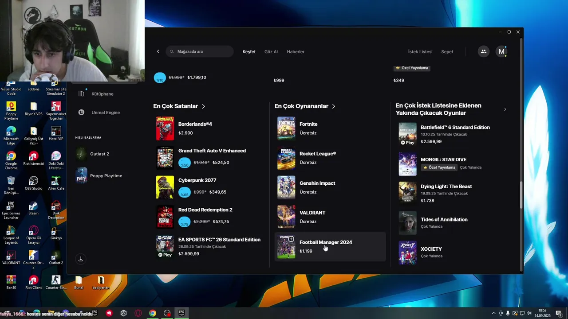Click the back arrow in Epic store
Screen dimensions: 568x319
click(158, 51)
